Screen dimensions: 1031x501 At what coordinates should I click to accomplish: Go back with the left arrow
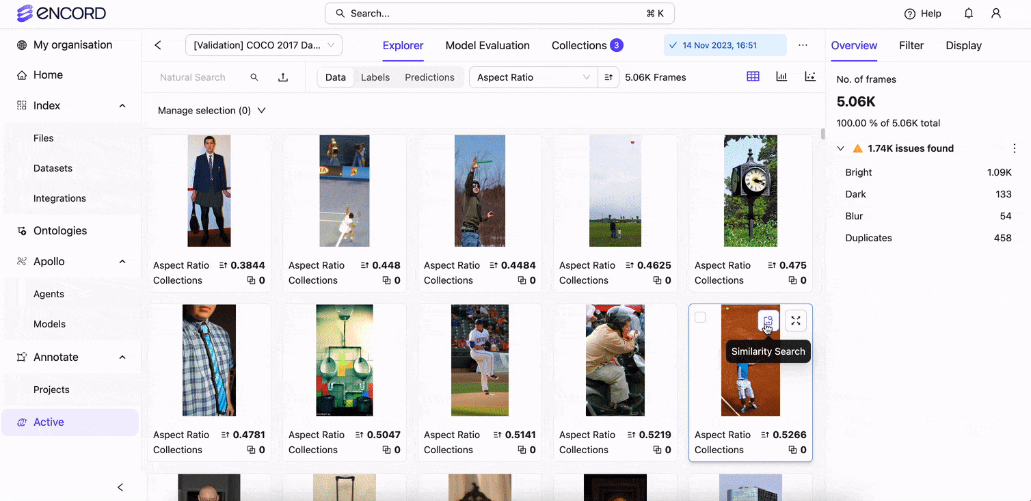tap(158, 45)
